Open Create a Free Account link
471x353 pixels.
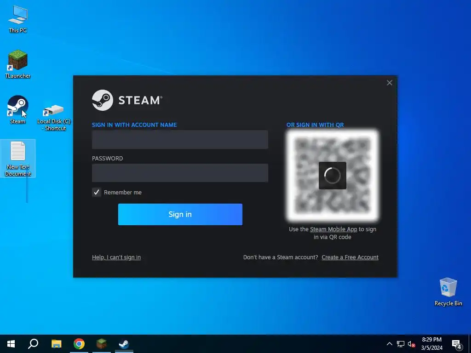pyautogui.click(x=350, y=257)
